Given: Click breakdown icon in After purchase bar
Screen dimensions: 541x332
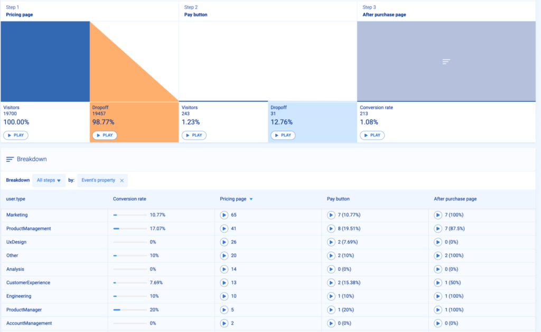Looking at the screenshot, I should (x=446, y=62).
